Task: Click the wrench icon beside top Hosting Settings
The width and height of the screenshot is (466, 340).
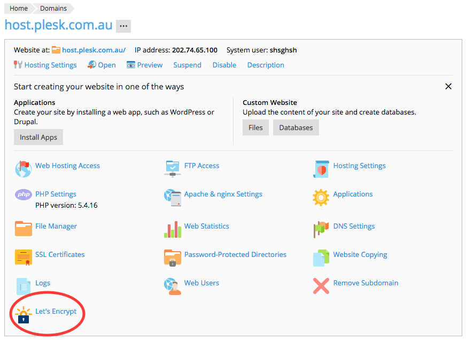Action: [x=18, y=65]
